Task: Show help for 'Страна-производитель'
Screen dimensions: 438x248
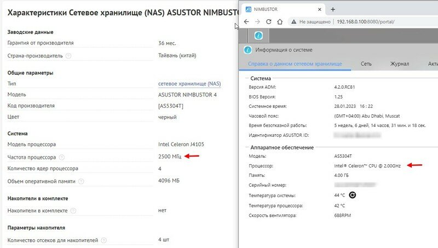Action: [68, 56]
